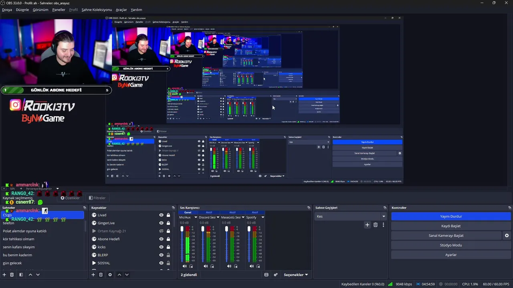Image resolution: width=513 pixels, height=288 pixels.
Task: Move source up in Kaynaklar toolbar
Action: (x=119, y=275)
